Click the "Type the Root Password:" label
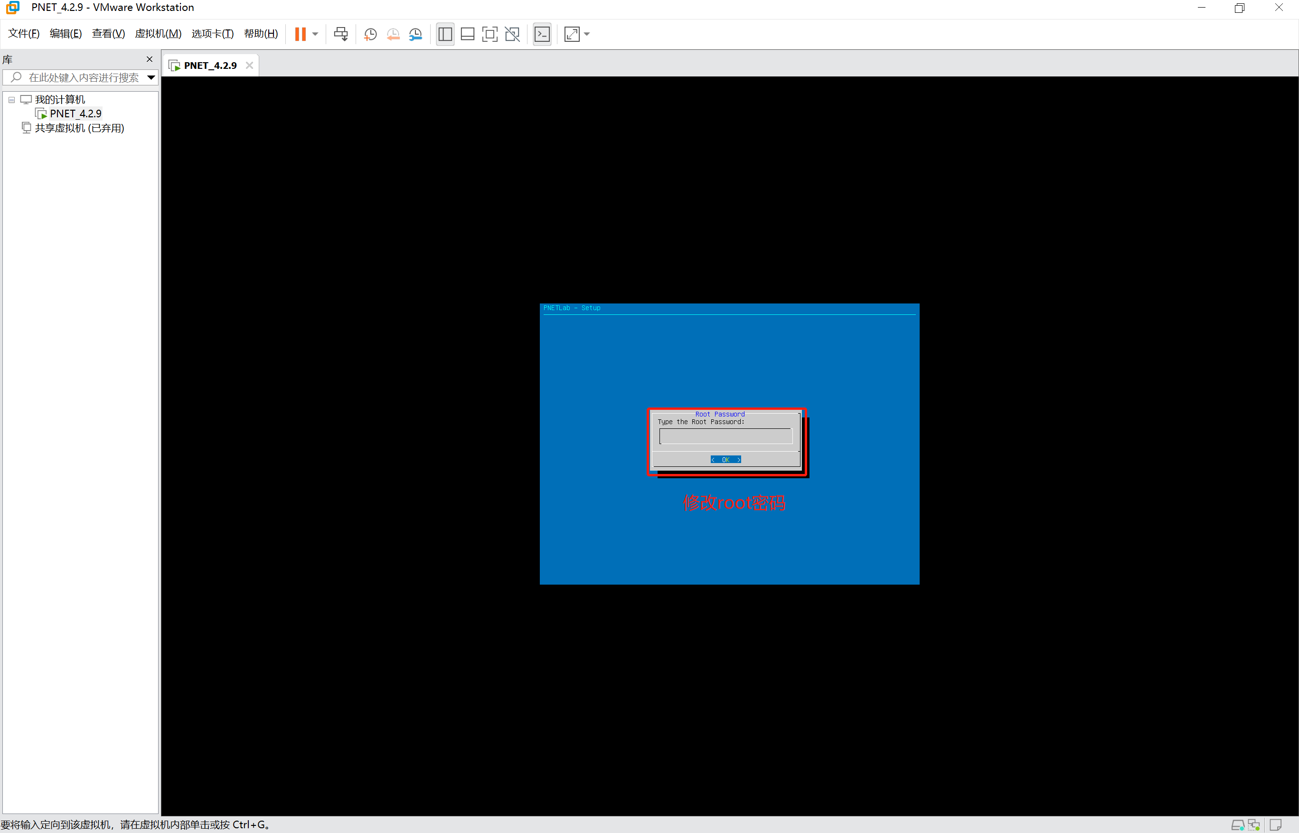1299x833 pixels. coord(701,422)
